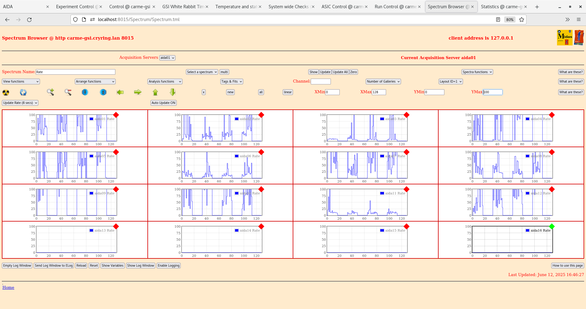586x309 pixels.
Task: Click the Home link
Action: point(8,287)
